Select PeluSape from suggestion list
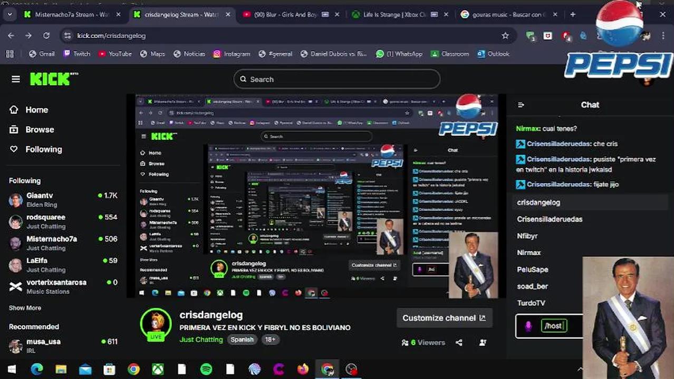The image size is (674, 379). tap(548, 270)
